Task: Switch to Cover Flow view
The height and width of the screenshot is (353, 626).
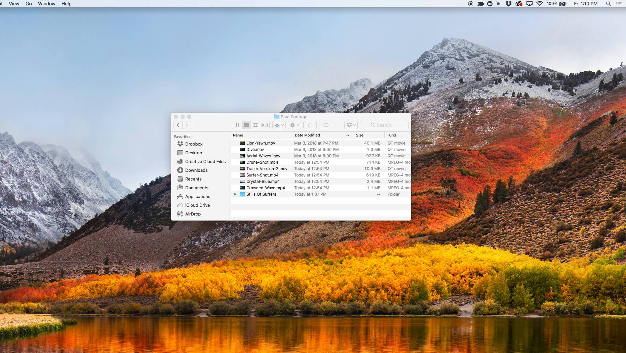Action: coord(265,125)
